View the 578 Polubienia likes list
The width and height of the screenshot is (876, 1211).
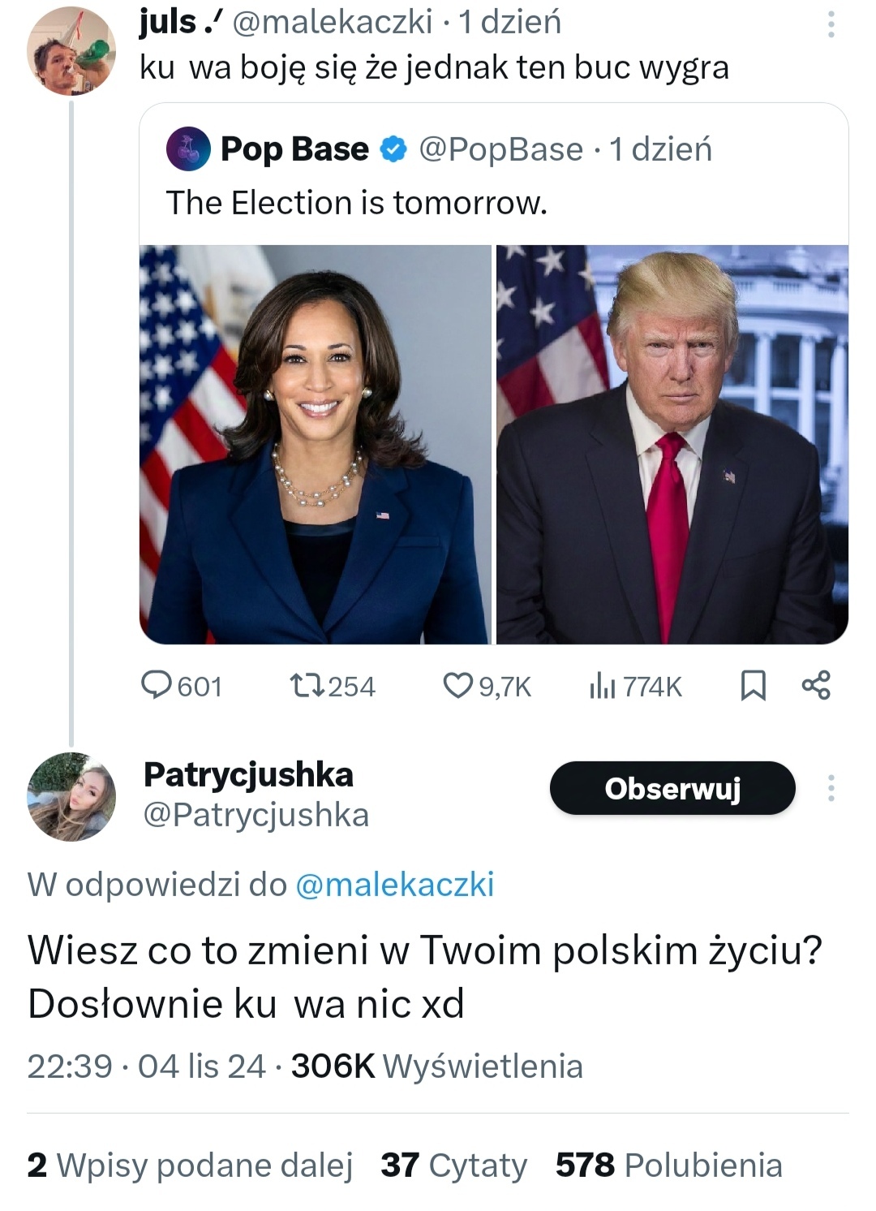[668, 1166]
